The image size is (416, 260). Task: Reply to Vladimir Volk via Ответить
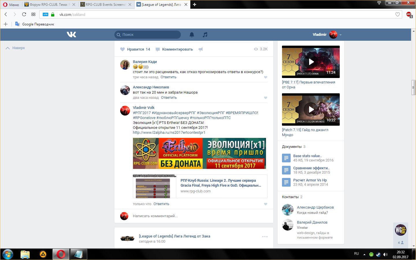coord(161,204)
